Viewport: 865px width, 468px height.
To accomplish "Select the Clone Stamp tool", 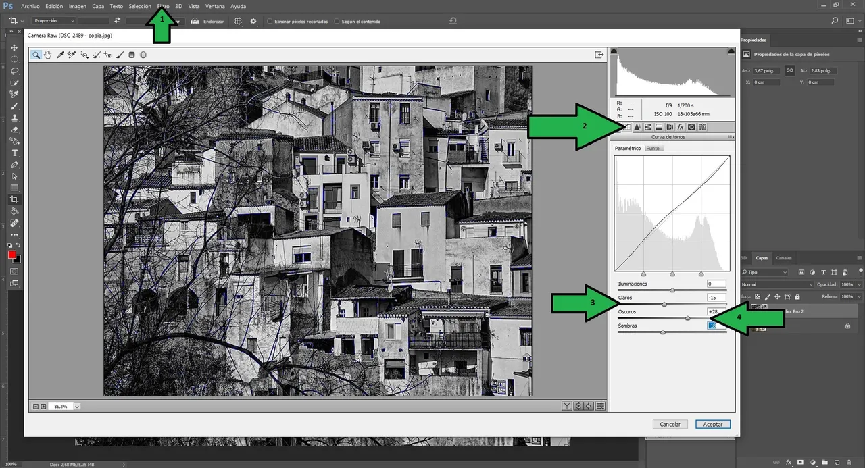I will click(x=14, y=118).
